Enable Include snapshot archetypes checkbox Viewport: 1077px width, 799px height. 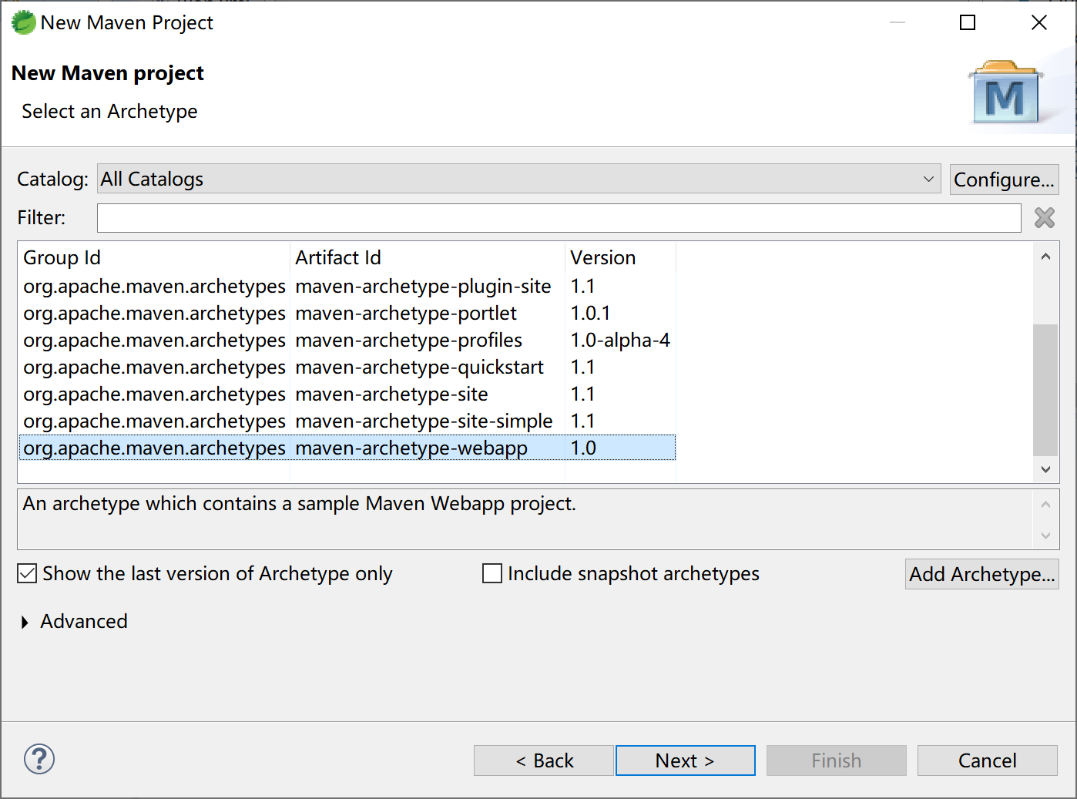point(492,573)
